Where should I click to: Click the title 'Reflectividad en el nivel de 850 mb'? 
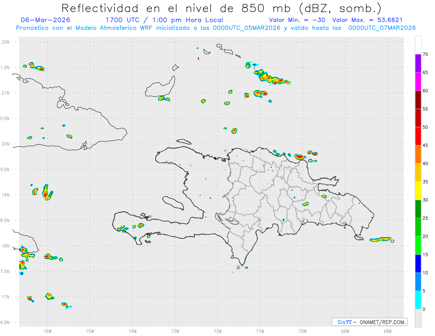[178, 8]
